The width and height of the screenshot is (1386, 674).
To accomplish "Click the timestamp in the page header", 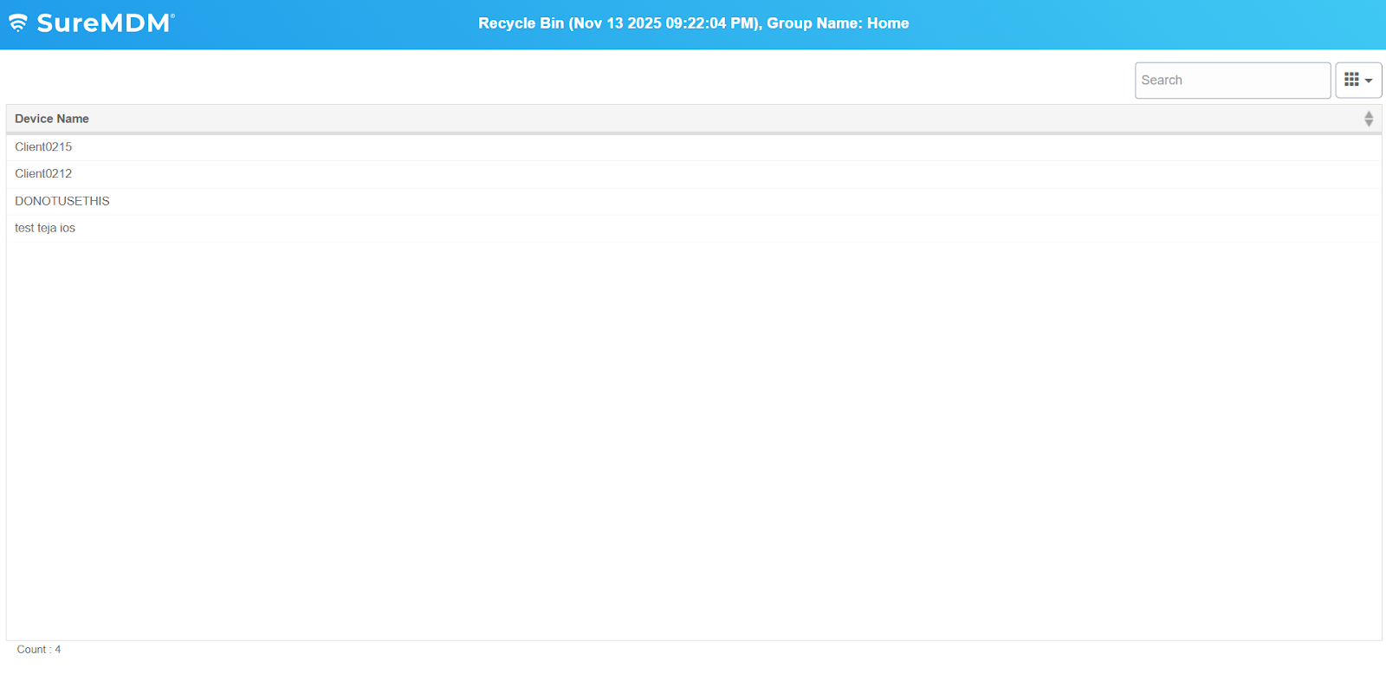I will click(664, 23).
